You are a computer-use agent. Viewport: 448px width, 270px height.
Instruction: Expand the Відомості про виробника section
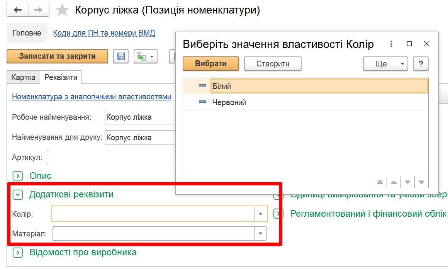point(18,253)
